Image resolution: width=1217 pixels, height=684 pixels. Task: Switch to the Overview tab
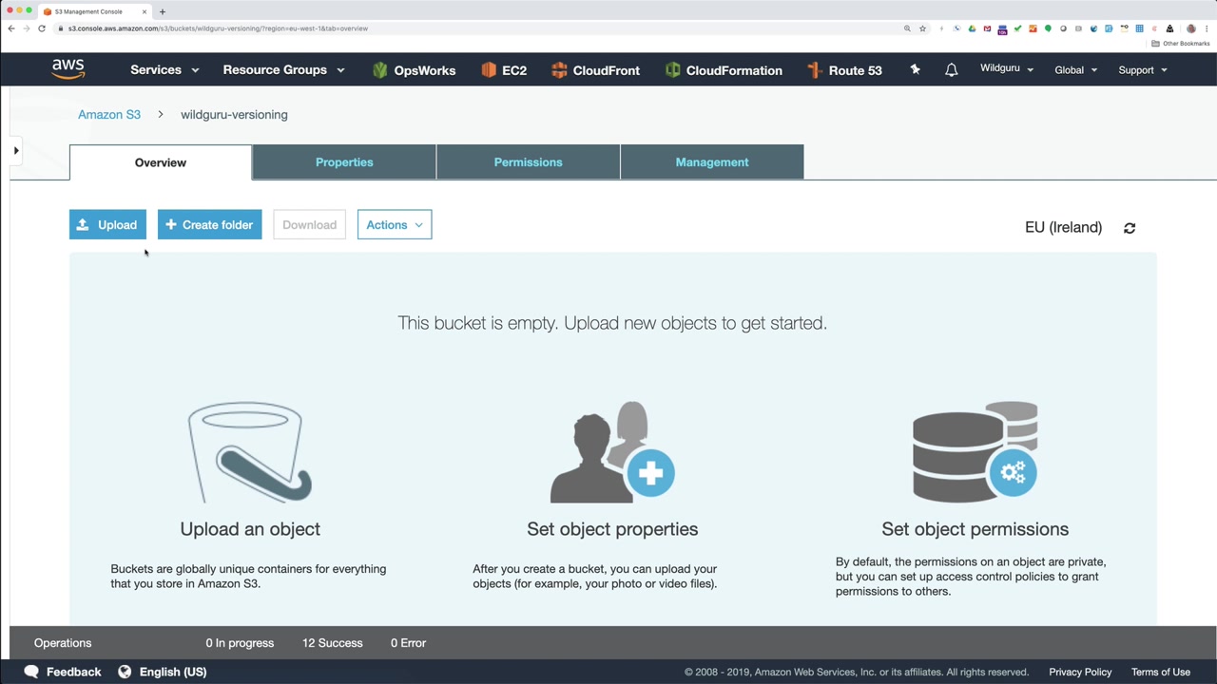pyautogui.click(x=161, y=162)
